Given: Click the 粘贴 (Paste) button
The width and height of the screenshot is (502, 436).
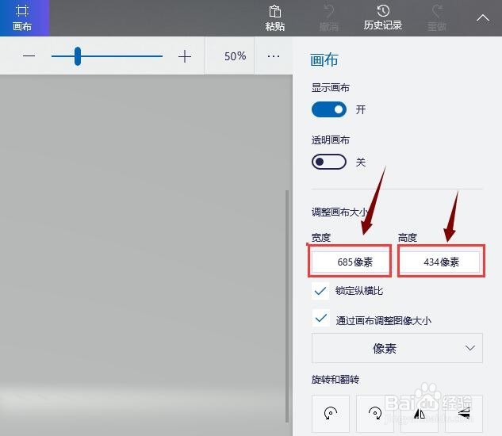Looking at the screenshot, I should pos(274,18).
